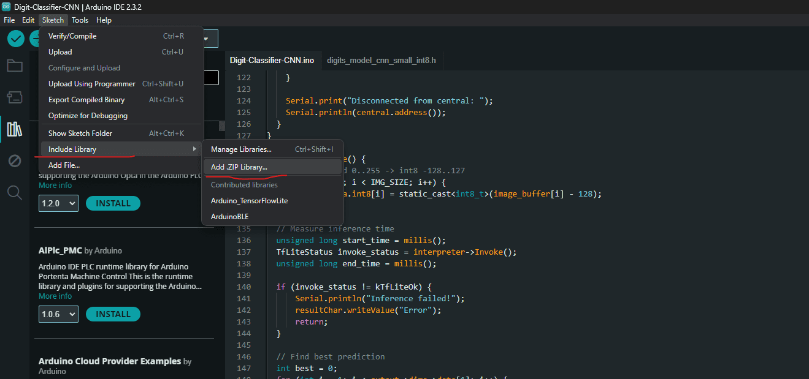Open the Search magnifier sidebar icon

tap(15, 193)
